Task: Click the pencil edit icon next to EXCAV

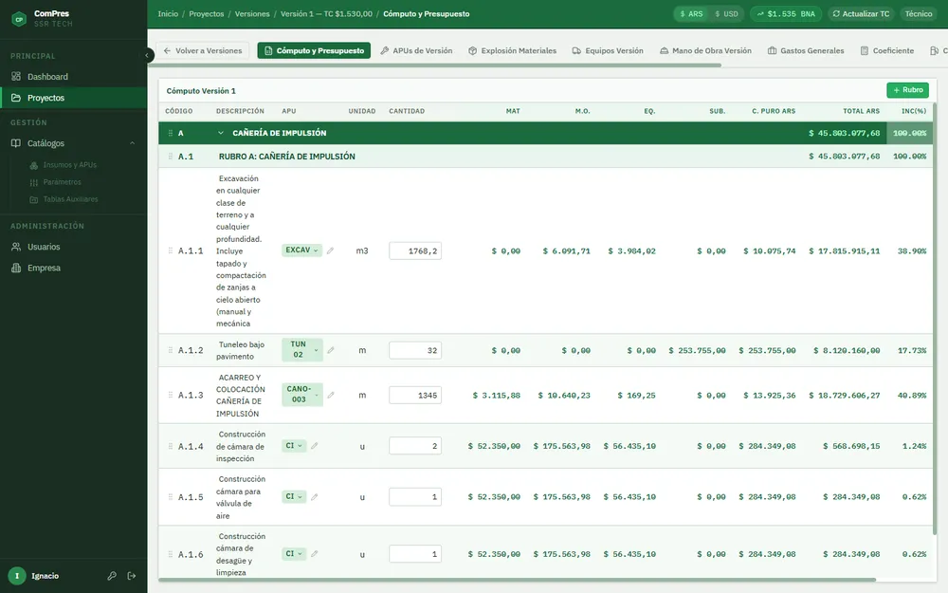Action: (x=330, y=250)
